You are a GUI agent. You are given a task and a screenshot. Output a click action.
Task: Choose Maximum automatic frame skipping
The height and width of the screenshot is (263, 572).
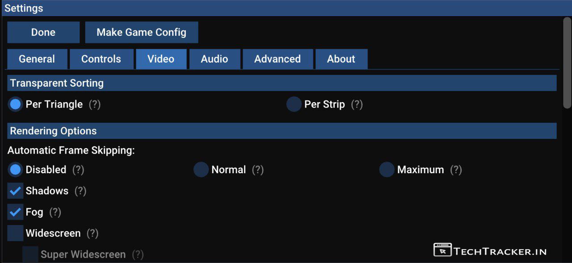387,170
